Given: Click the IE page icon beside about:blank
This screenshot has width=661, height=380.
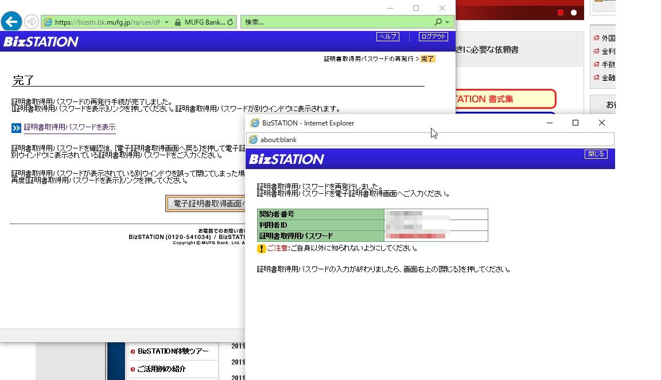Looking at the screenshot, I should tap(254, 139).
